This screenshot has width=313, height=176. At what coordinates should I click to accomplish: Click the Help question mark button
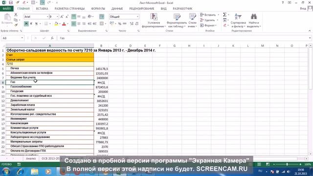tap(283, 2)
